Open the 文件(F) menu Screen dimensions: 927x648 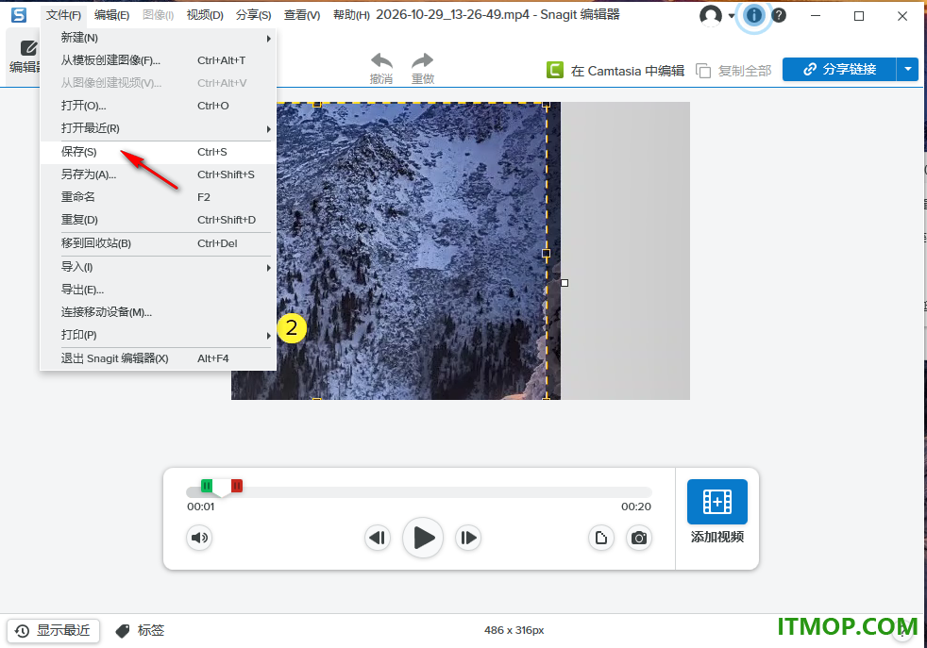tap(63, 15)
